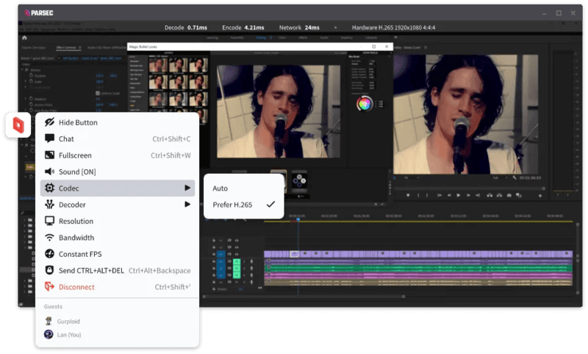The width and height of the screenshot is (588, 354).
Task: Open the Decoder menu entry
Action: (118, 205)
